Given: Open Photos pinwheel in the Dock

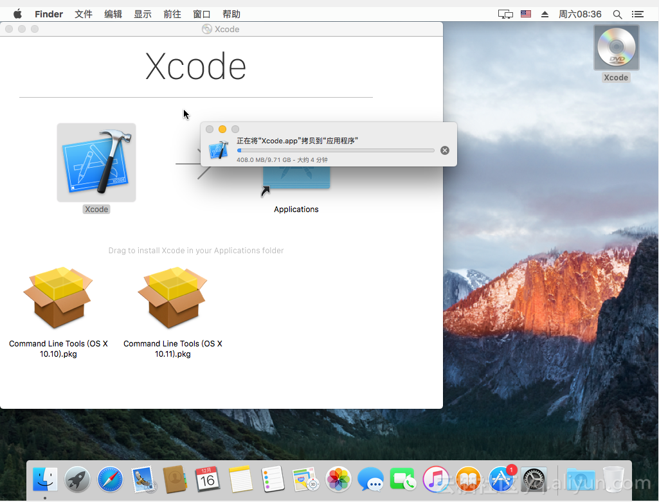Looking at the screenshot, I should 338,480.
